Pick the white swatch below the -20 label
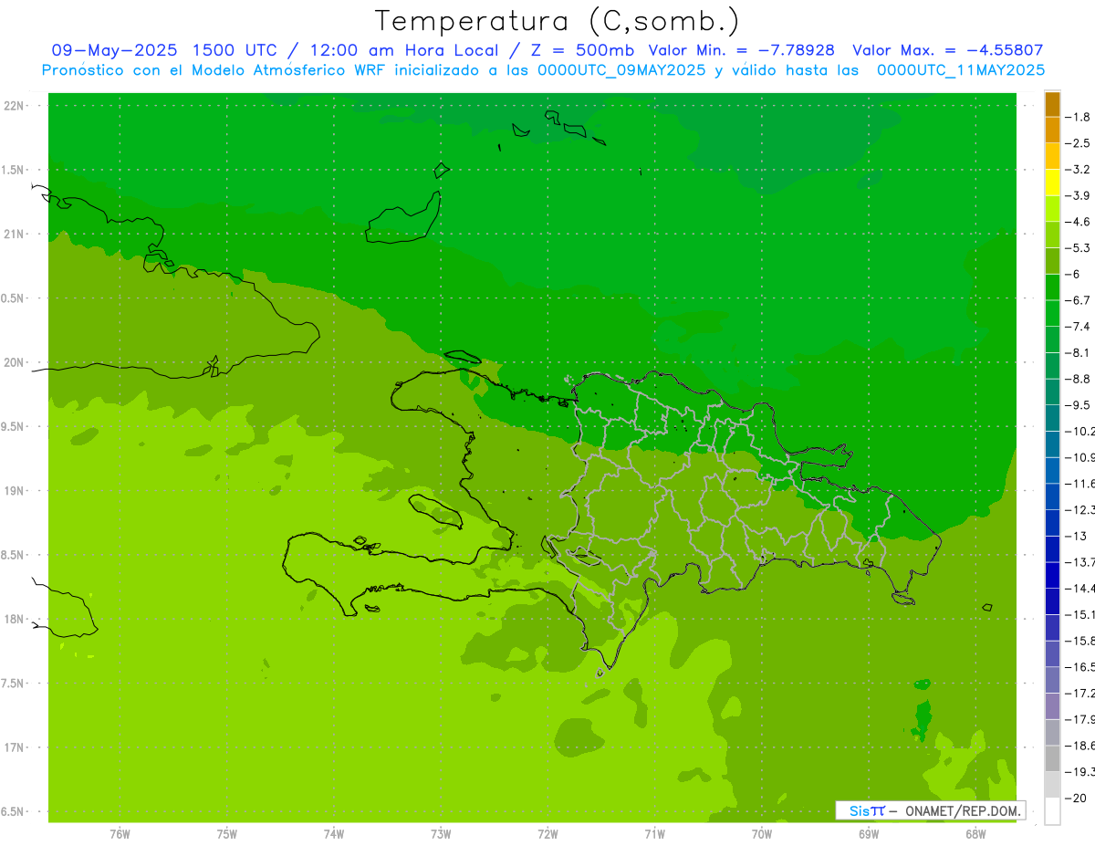Image resolution: width=1095 pixels, height=846 pixels. coord(1052,810)
